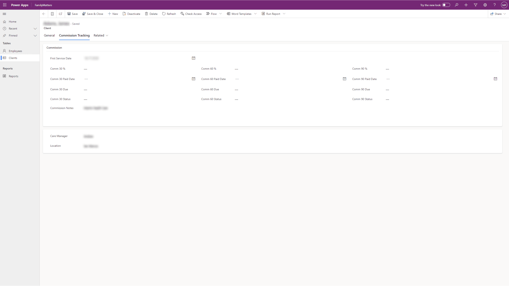
Task: Open the settings gear icon
Action: (x=485, y=5)
